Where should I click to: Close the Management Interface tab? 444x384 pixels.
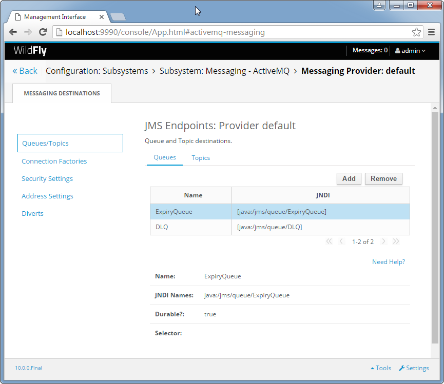(x=101, y=17)
